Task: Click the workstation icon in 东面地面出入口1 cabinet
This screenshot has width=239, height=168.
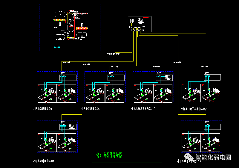Action: tap(72, 127)
